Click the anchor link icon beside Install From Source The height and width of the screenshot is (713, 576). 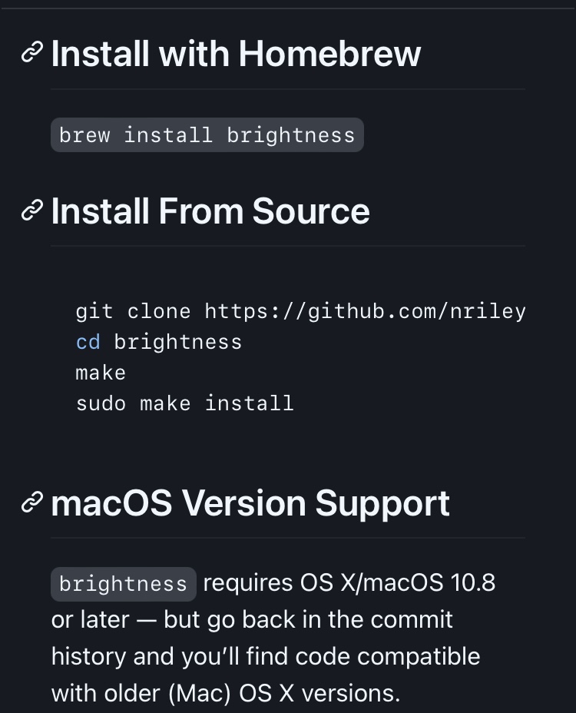[31, 211]
